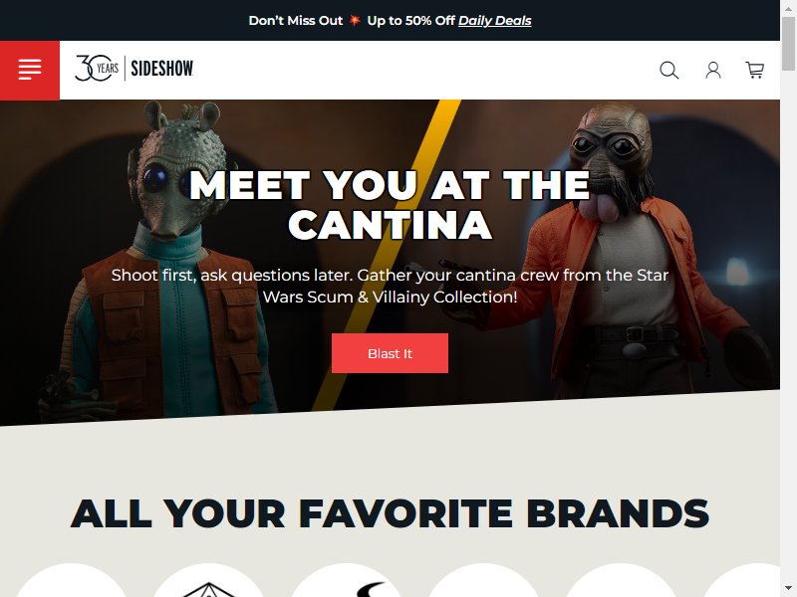Click the Meet You at the Cantina headline

pos(390,205)
